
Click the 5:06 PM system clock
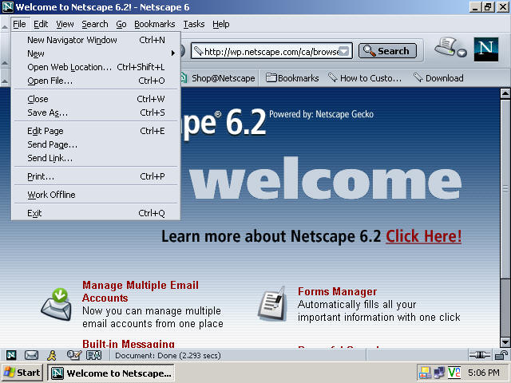coord(484,373)
